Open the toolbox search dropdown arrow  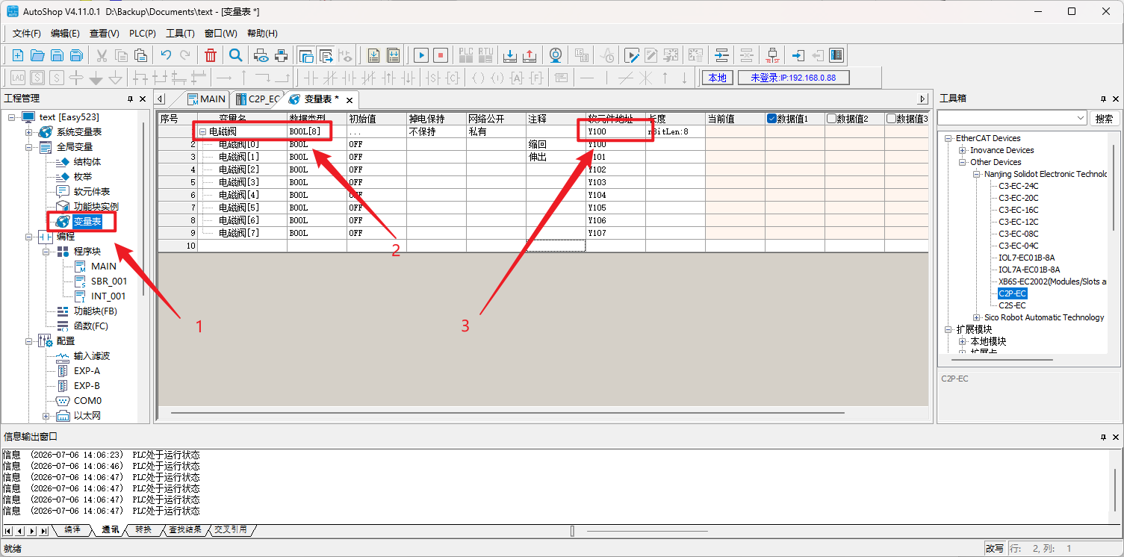(x=1081, y=118)
